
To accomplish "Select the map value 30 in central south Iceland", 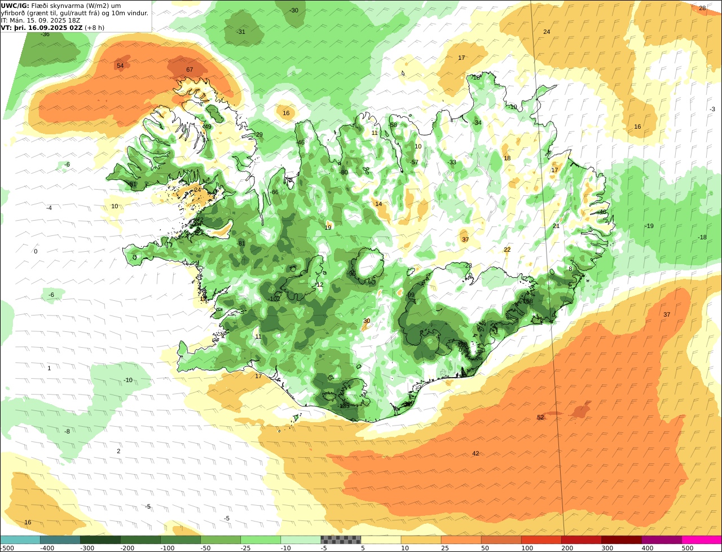I will [x=367, y=321].
